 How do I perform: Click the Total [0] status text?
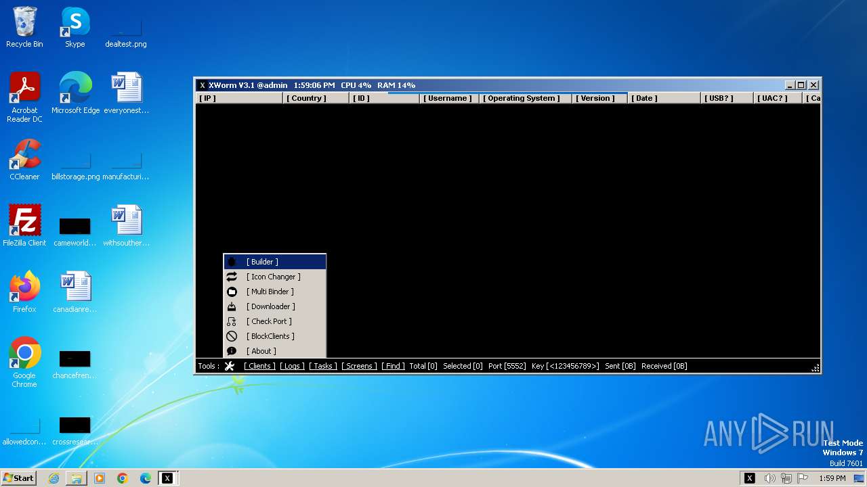click(x=423, y=366)
